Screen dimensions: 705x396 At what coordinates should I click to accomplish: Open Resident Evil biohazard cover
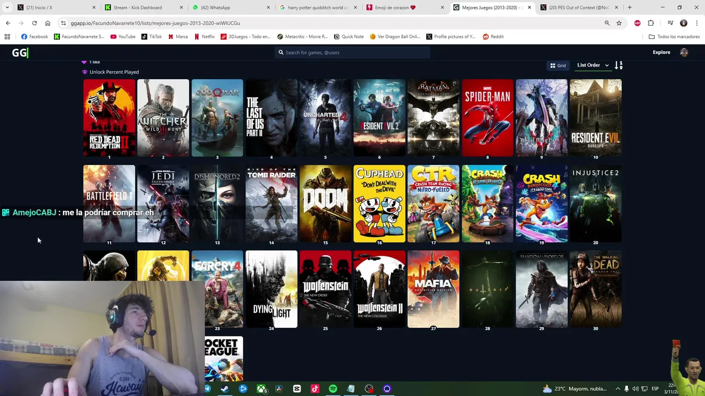(x=595, y=118)
